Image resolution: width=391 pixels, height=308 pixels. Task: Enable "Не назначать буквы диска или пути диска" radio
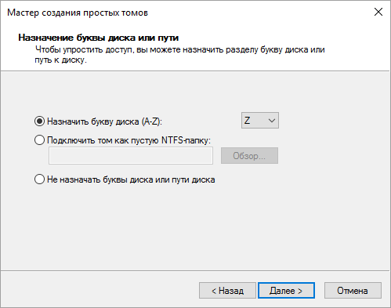click(x=39, y=179)
